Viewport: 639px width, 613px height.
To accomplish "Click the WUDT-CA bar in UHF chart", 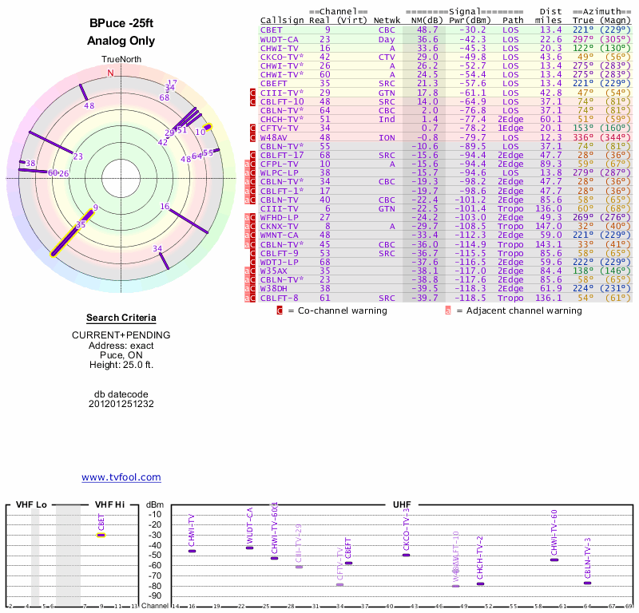I will (x=249, y=548).
